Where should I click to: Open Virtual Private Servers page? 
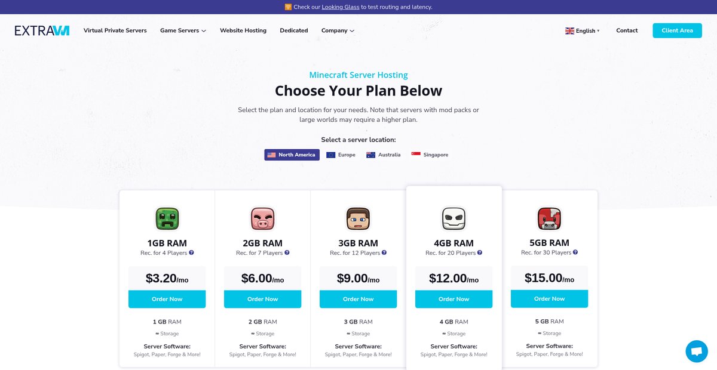point(115,30)
